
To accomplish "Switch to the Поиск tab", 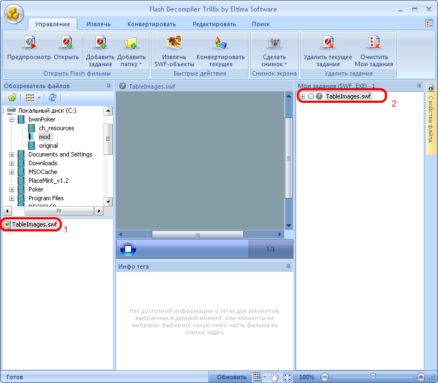I will (x=261, y=24).
